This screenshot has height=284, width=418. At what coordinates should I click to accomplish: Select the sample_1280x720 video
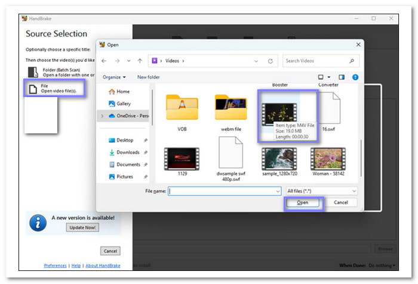click(x=279, y=162)
